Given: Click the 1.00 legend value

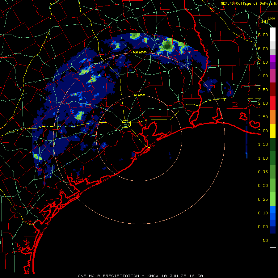Looking at the screenshot, I should (x=263, y=158).
